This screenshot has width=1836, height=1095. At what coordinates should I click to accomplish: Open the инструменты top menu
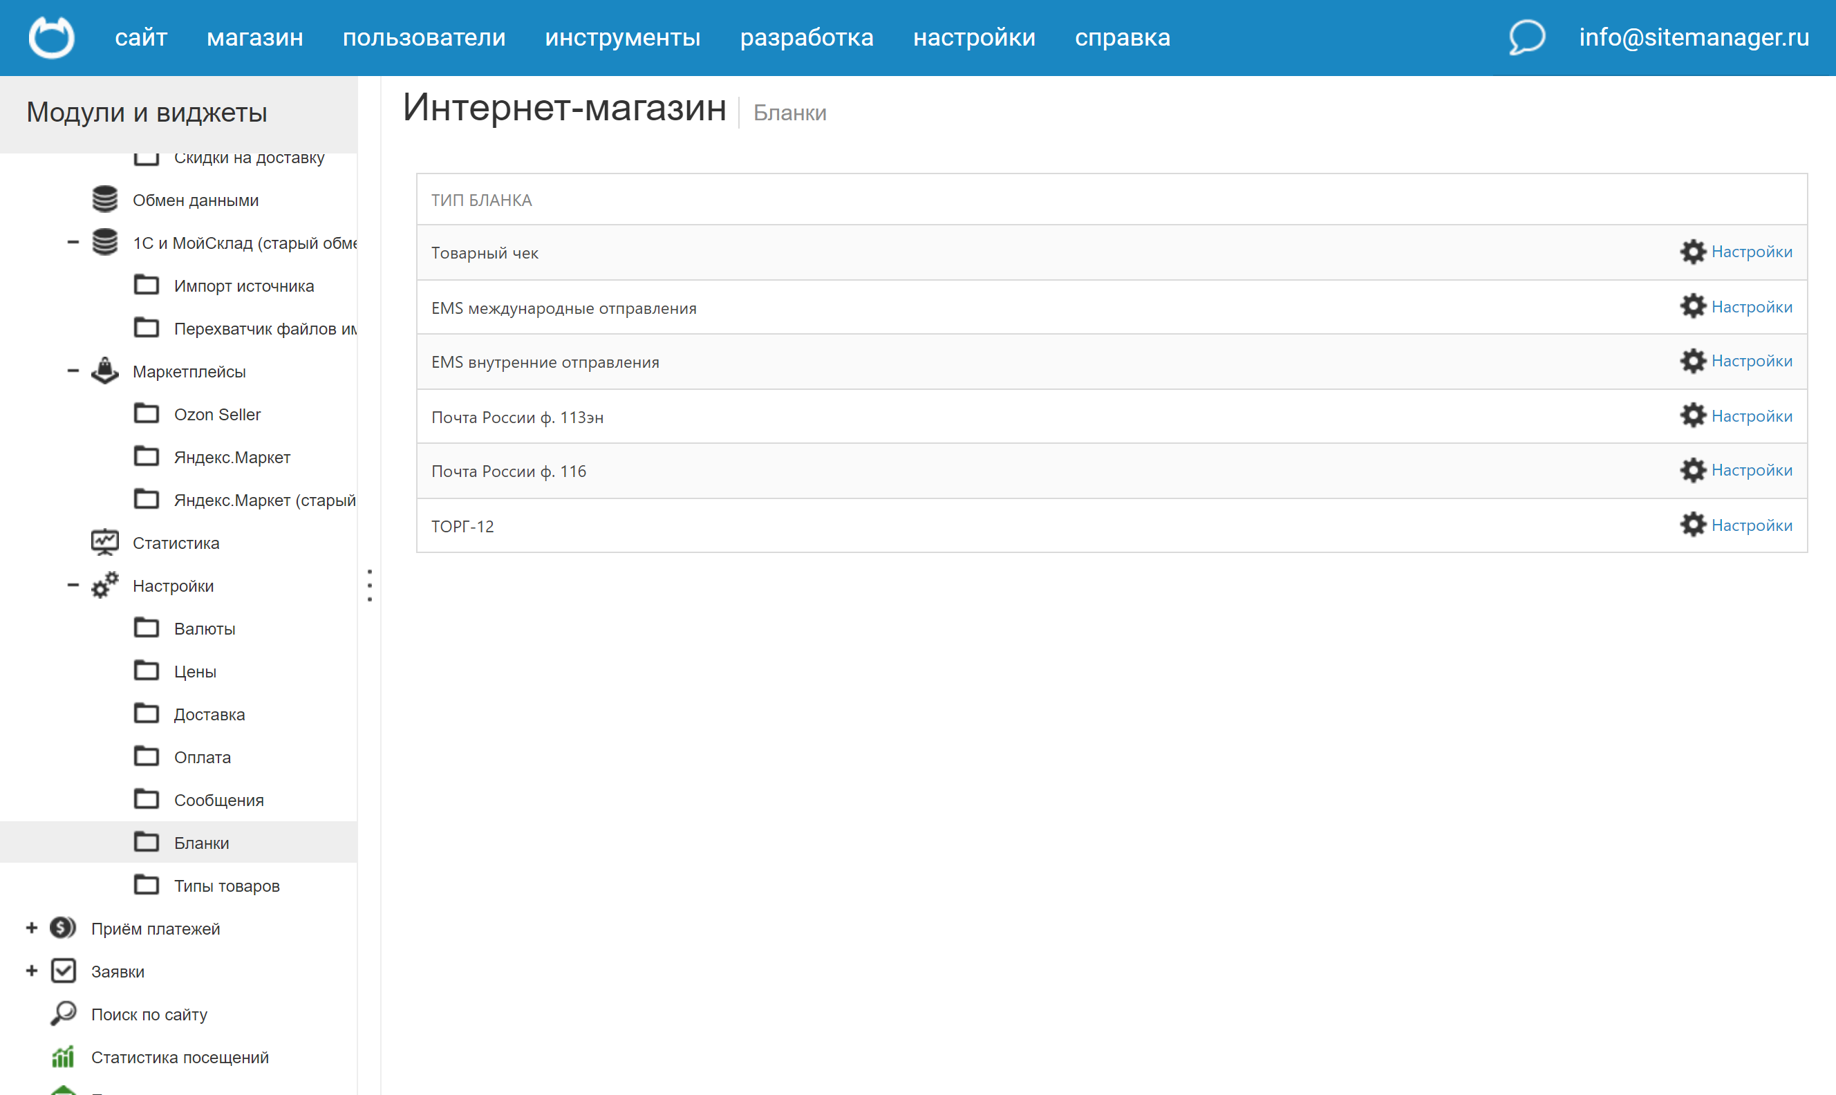(622, 37)
